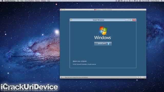Open the Repair your computer link
Image resolution: width=164 pixels, height=92 pixels.
pos(80,61)
